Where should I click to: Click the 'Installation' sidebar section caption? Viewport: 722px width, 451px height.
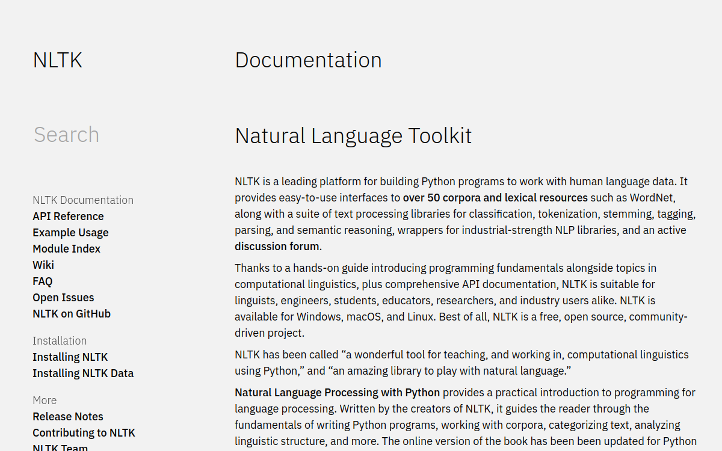pos(60,341)
